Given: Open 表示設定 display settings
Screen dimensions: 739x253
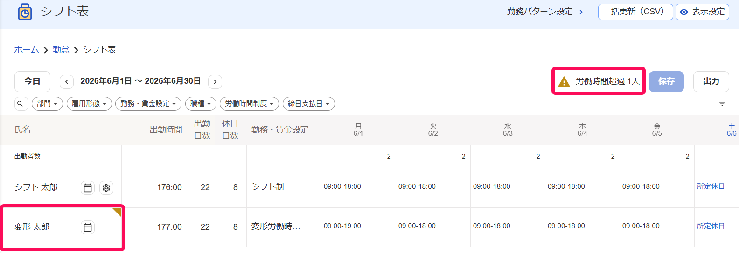Looking at the screenshot, I should 702,12.
